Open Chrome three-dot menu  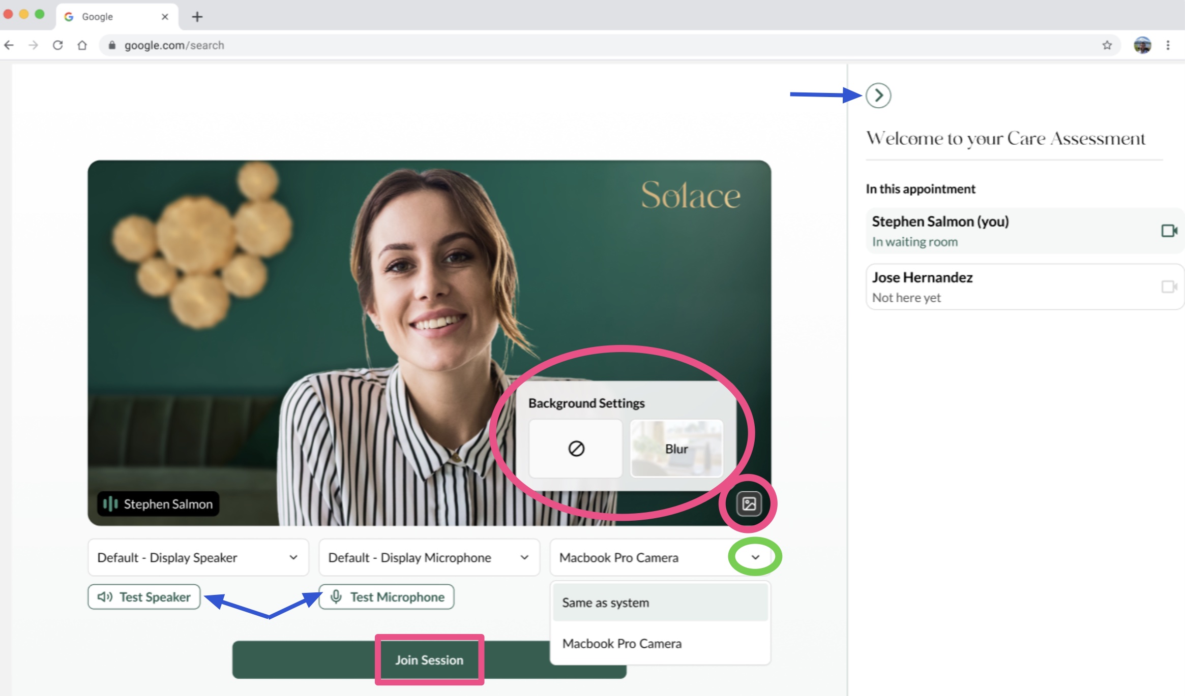coord(1168,45)
